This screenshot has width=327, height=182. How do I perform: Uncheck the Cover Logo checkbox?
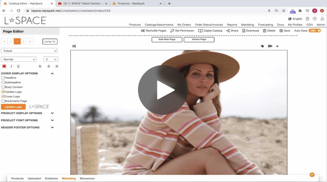tap(3, 96)
